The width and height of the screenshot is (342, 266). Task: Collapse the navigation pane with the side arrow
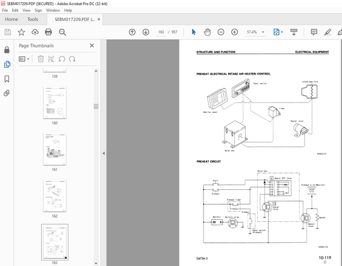(x=104, y=153)
